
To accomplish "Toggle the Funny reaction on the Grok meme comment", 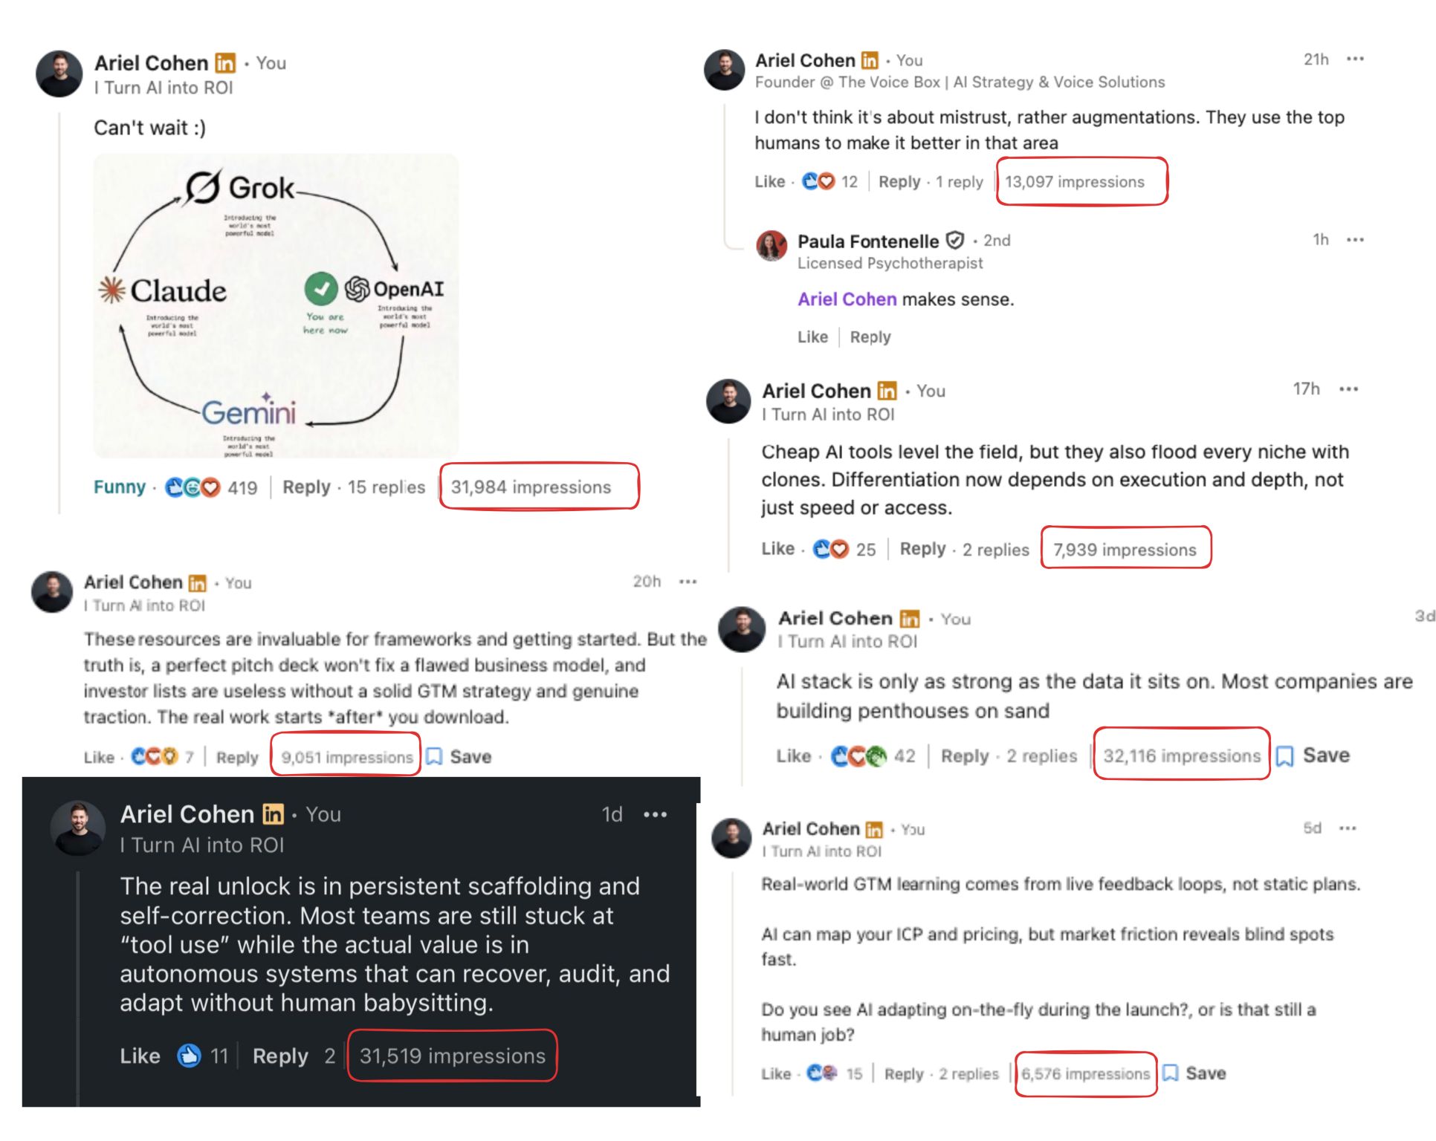I will pos(119,487).
